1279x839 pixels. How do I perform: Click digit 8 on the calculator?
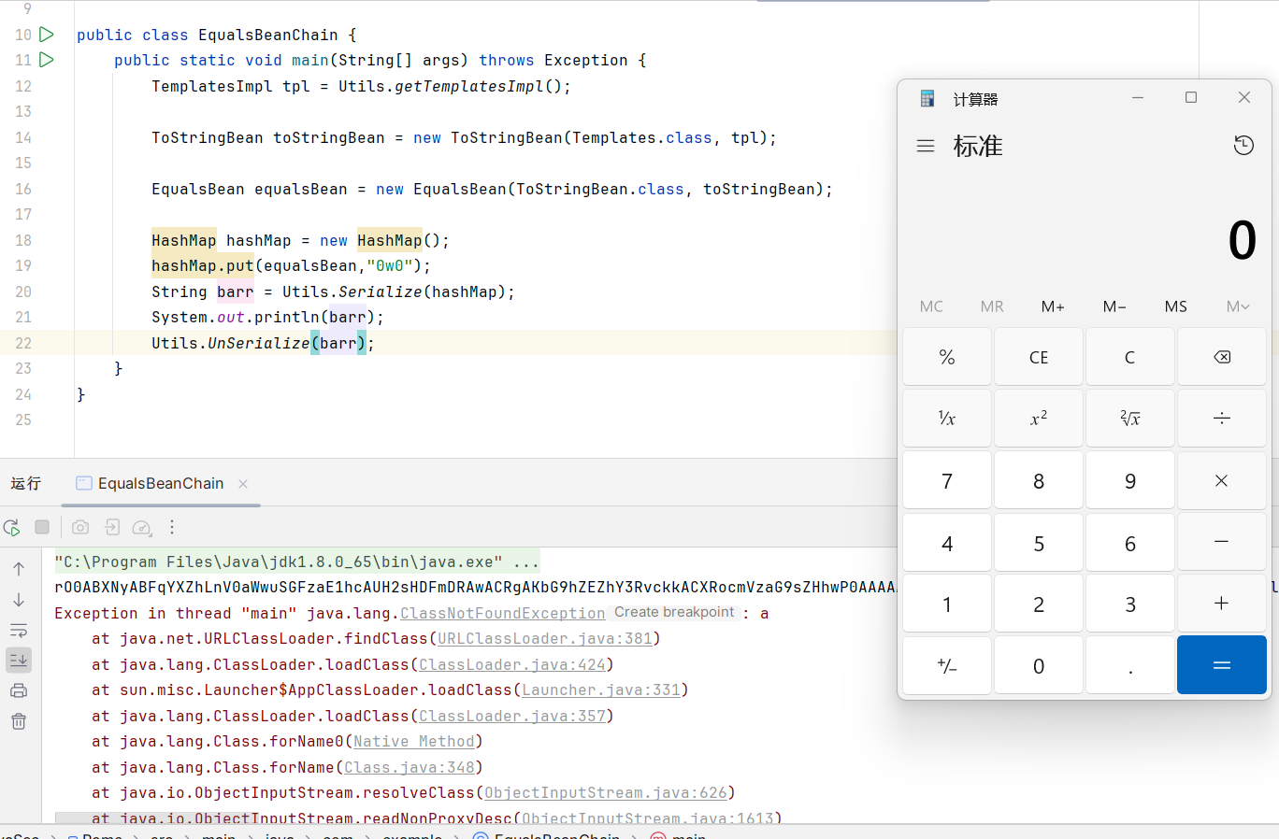(1039, 480)
